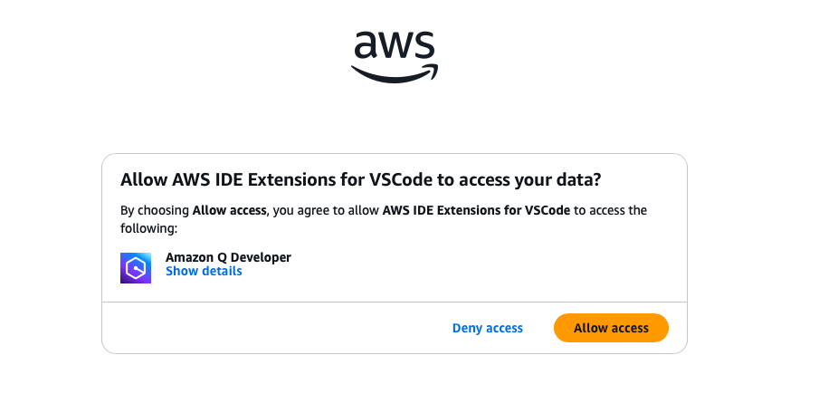Viewport: 819px width, 413px height.
Task: Click 'By choosing' at start of description
Action: (155, 210)
